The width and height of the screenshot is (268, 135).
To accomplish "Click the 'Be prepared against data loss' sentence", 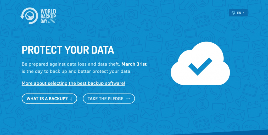I will tap(71, 64).
